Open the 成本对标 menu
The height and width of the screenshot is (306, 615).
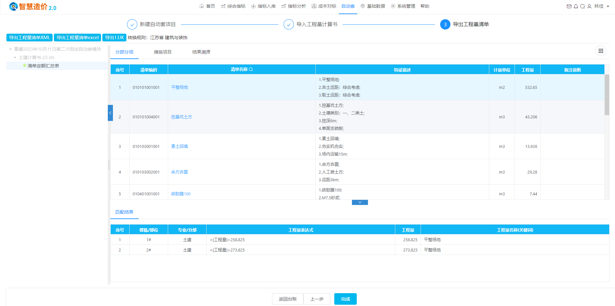[327, 6]
